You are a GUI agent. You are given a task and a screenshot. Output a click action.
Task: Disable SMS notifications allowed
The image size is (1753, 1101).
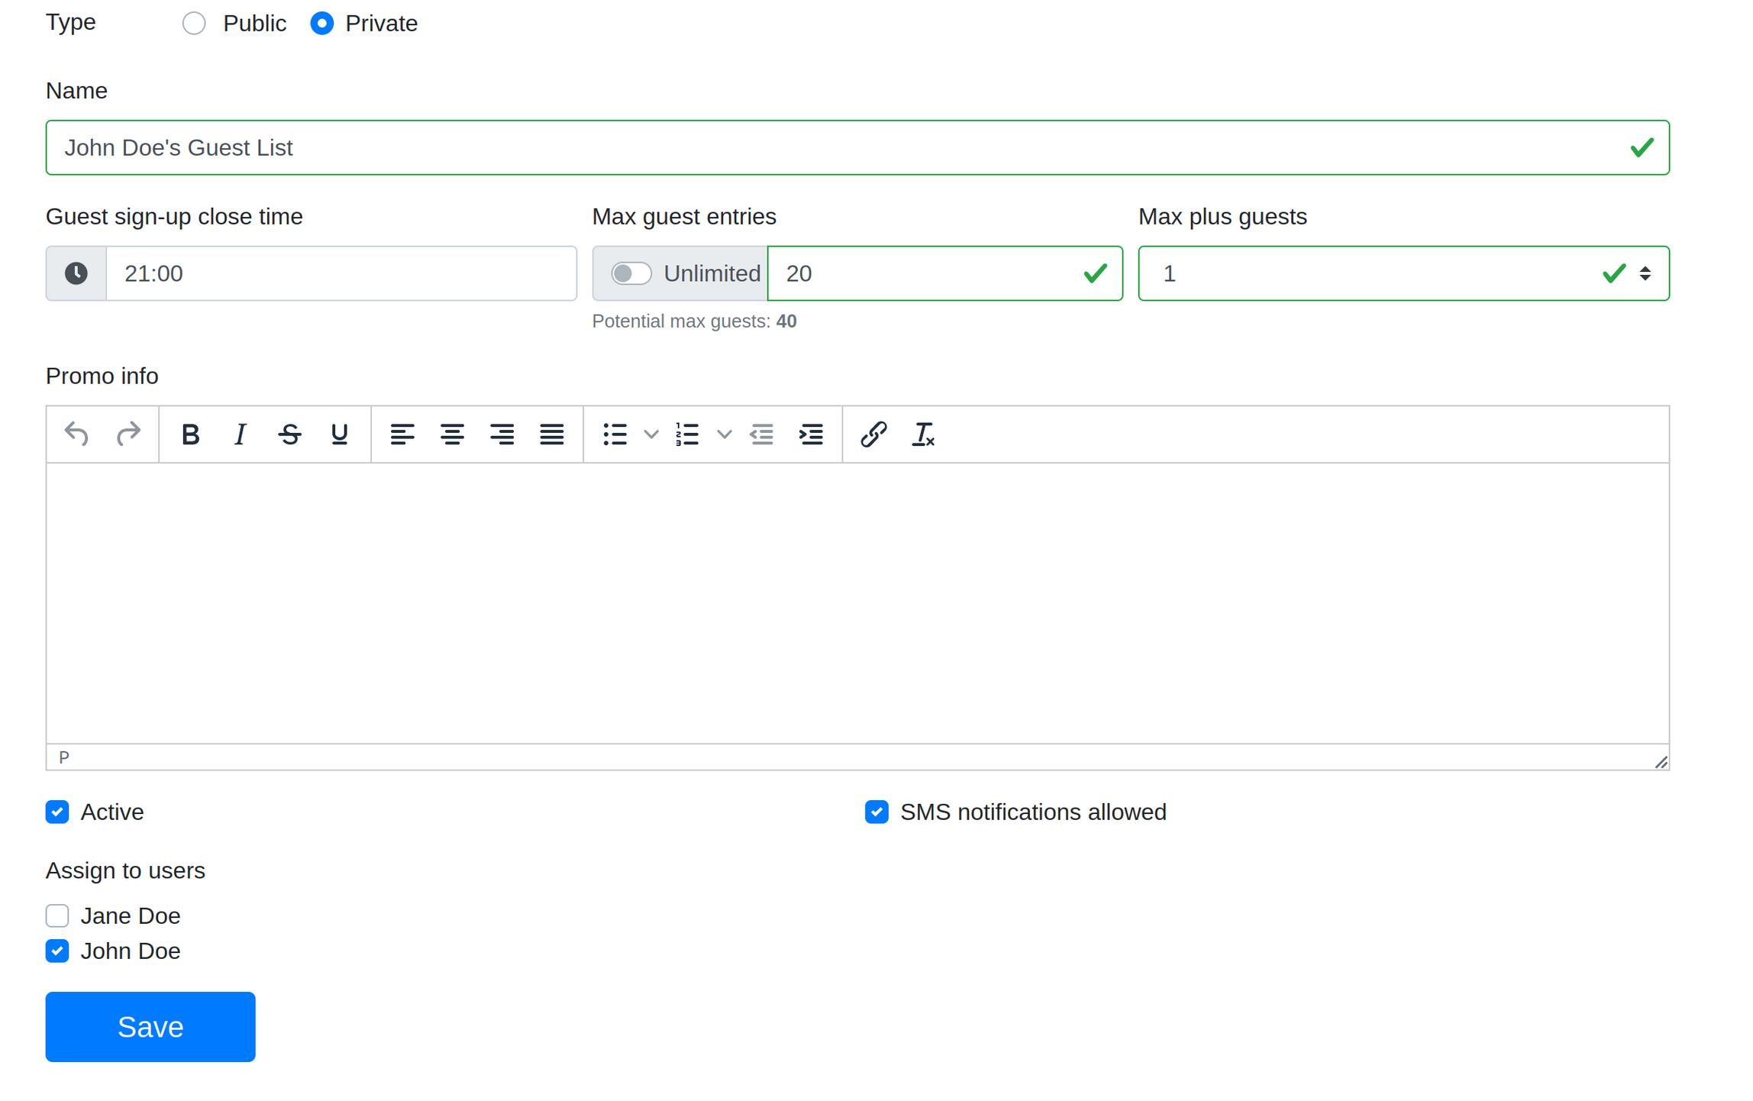(x=876, y=812)
